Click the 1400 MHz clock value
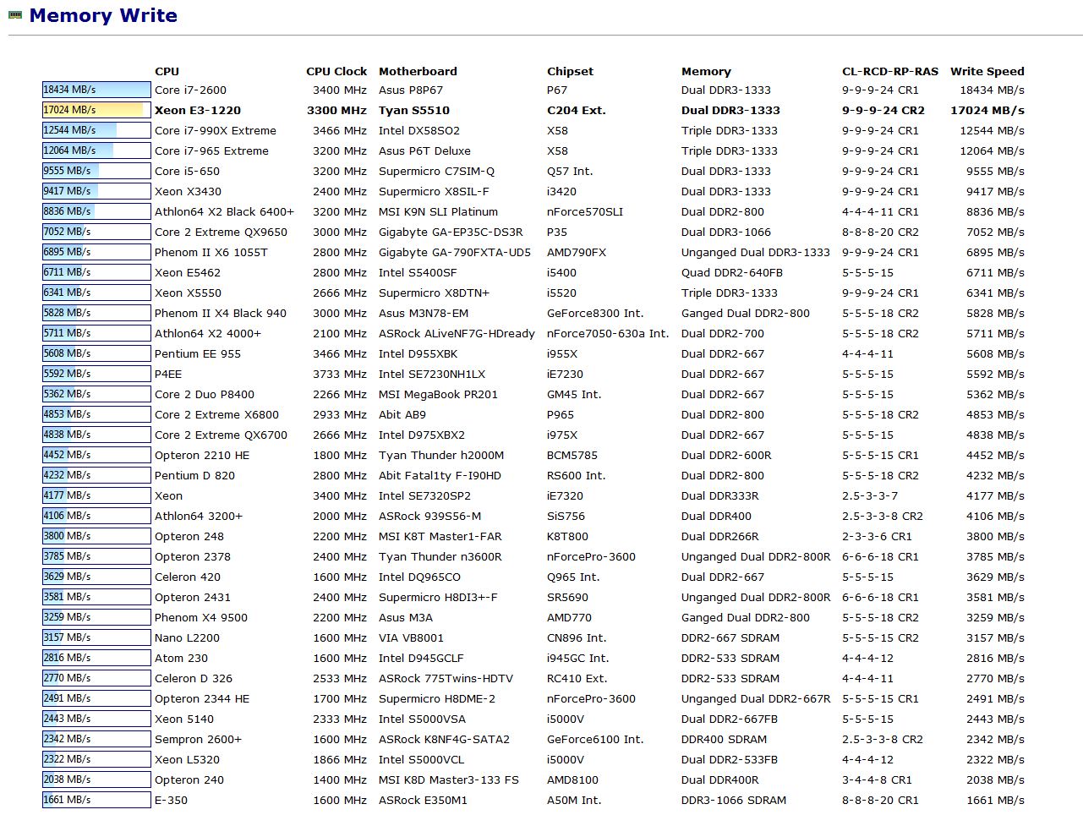 click(x=340, y=779)
